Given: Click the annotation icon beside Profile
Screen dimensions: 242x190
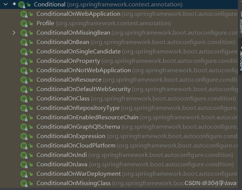Looking at the screenshot, I should click(24, 23).
